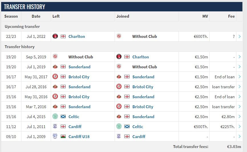Click the Scotland flag next to Celtic joined
247x152 pixels.
pos(127,127)
